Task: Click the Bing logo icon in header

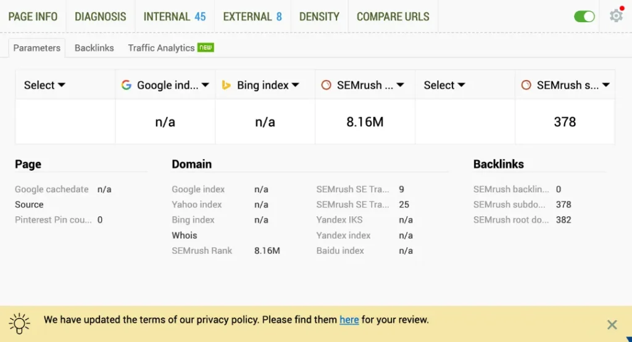Action: (x=226, y=85)
